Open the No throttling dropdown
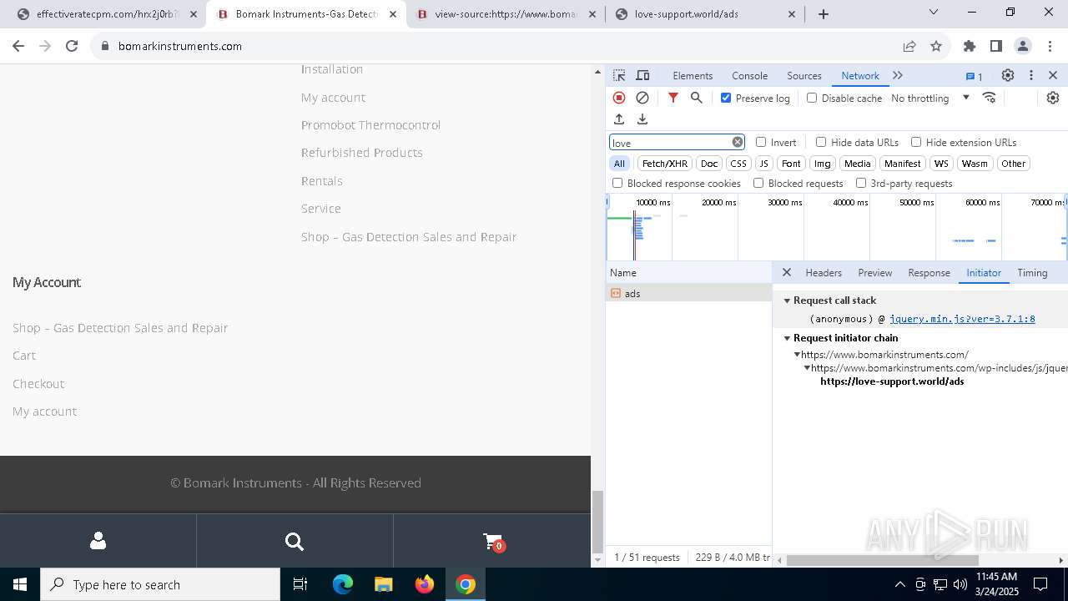 coord(930,98)
